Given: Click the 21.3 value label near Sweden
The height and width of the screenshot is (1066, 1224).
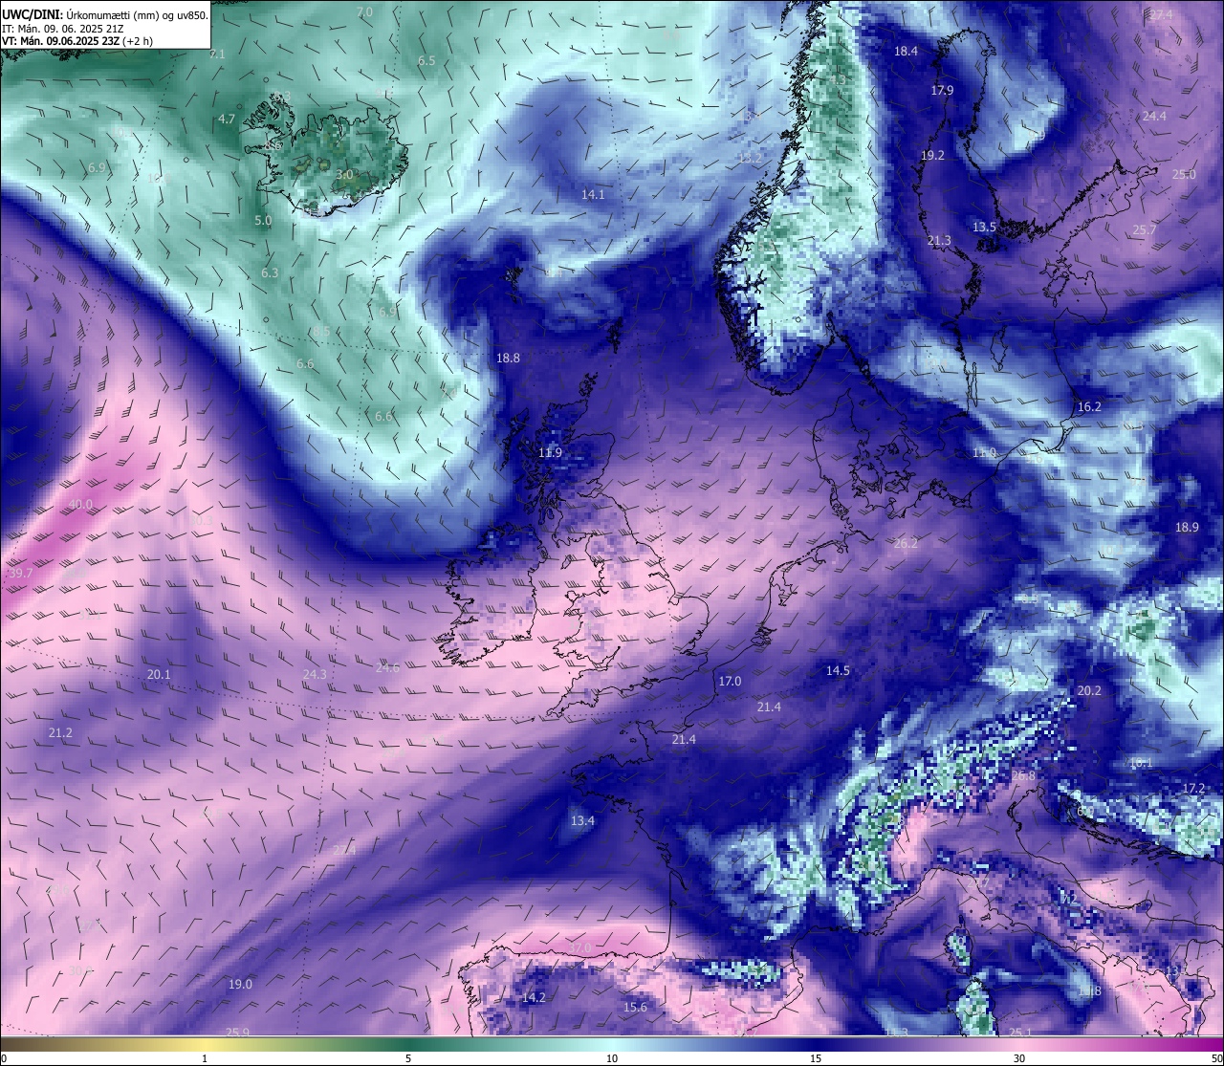Looking at the screenshot, I should (x=939, y=241).
